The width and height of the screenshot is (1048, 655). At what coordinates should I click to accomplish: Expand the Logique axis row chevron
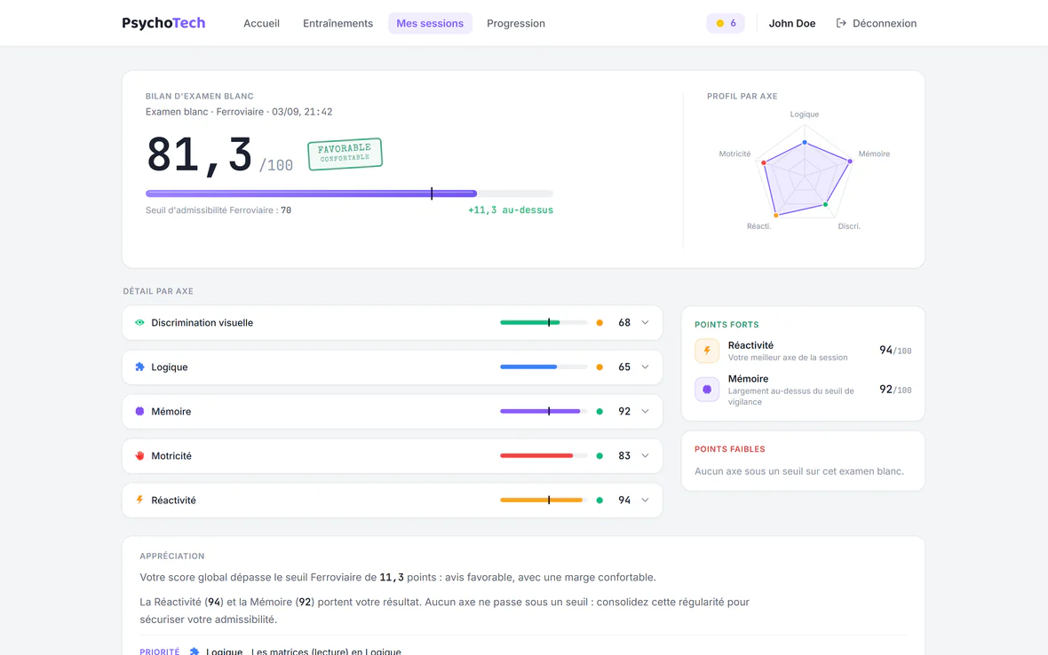click(645, 367)
